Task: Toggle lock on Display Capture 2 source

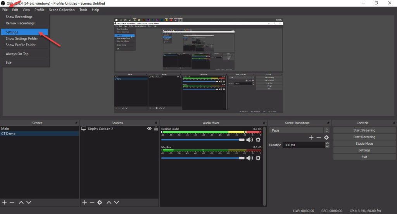Action: pos(156,128)
